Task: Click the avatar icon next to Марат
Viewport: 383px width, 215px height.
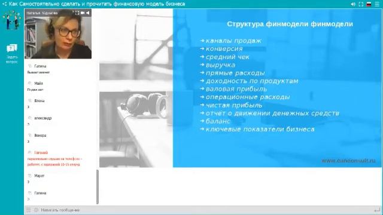Action: pos(30,176)
